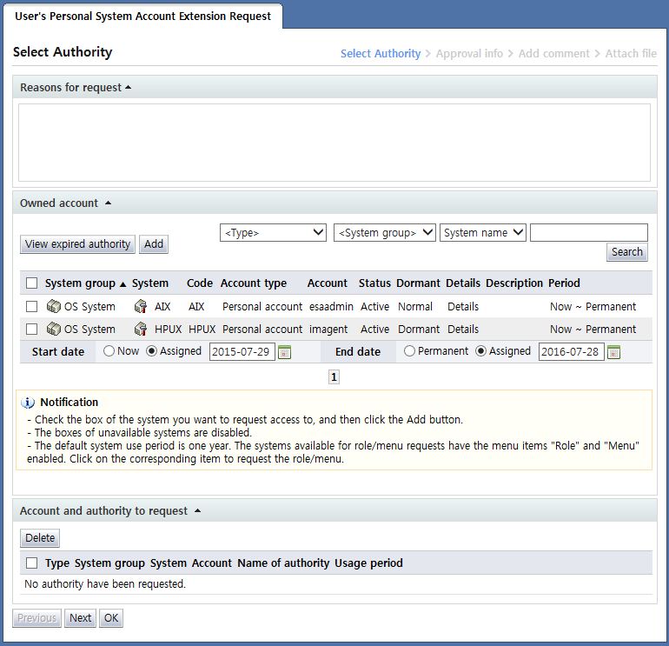Open the Type dropdown filter
The image size is (669, 646).
click(x=273, y=233)
